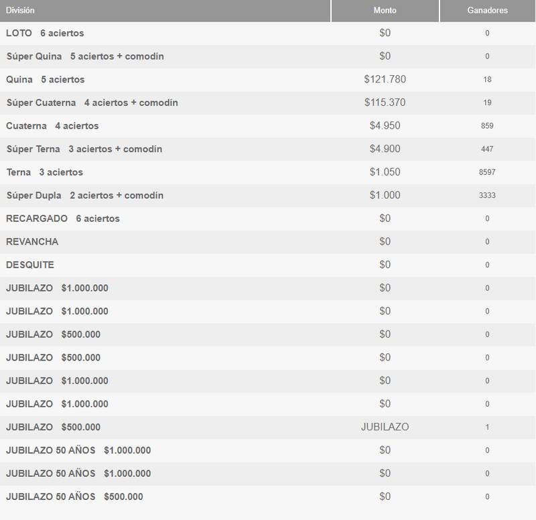The image size is (536, 520).
Task: Select the JUBILAZO 50 AÑOS $500.000 label
Action: click(74, 497)
